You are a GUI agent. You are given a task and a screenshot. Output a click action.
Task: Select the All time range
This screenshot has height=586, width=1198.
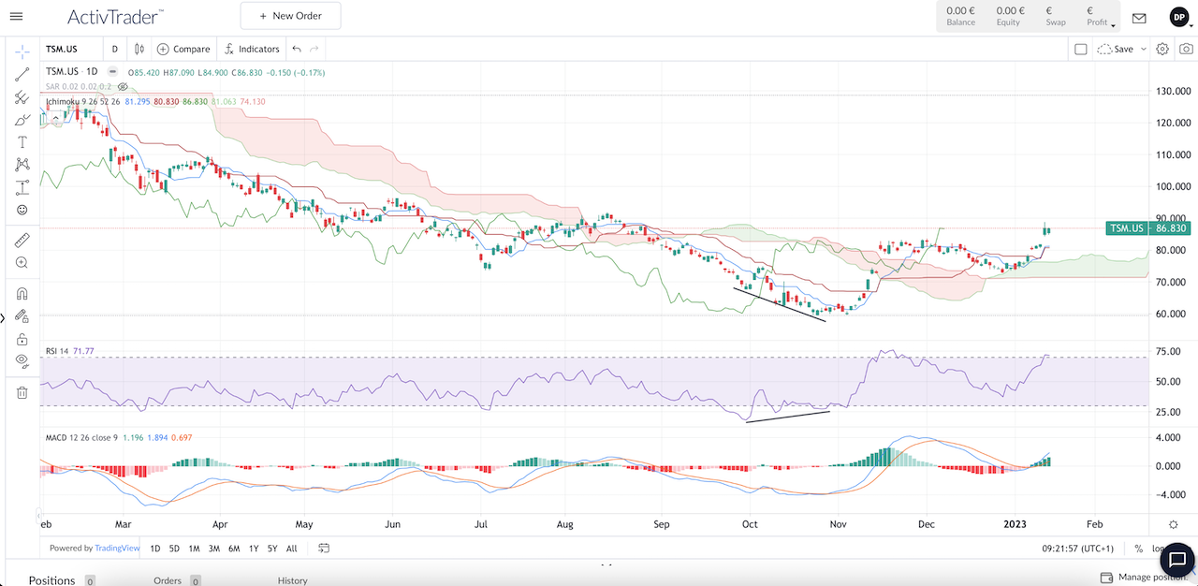point(292,549)
